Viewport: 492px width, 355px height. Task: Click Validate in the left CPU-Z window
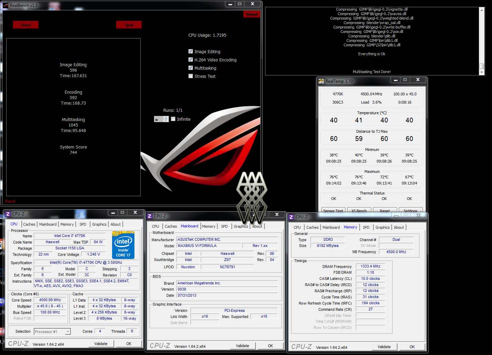(101, 344)
